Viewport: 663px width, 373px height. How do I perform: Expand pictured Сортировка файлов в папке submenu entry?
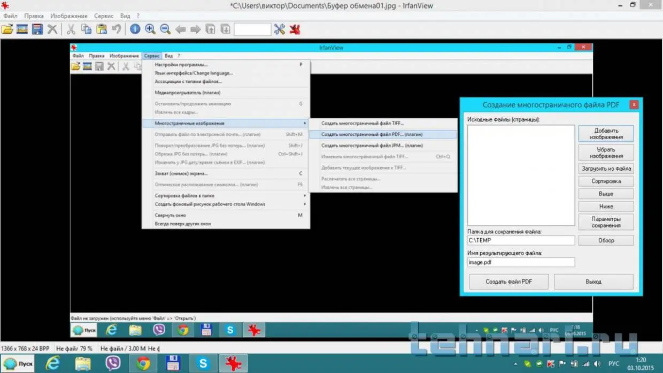pos(226,196)
